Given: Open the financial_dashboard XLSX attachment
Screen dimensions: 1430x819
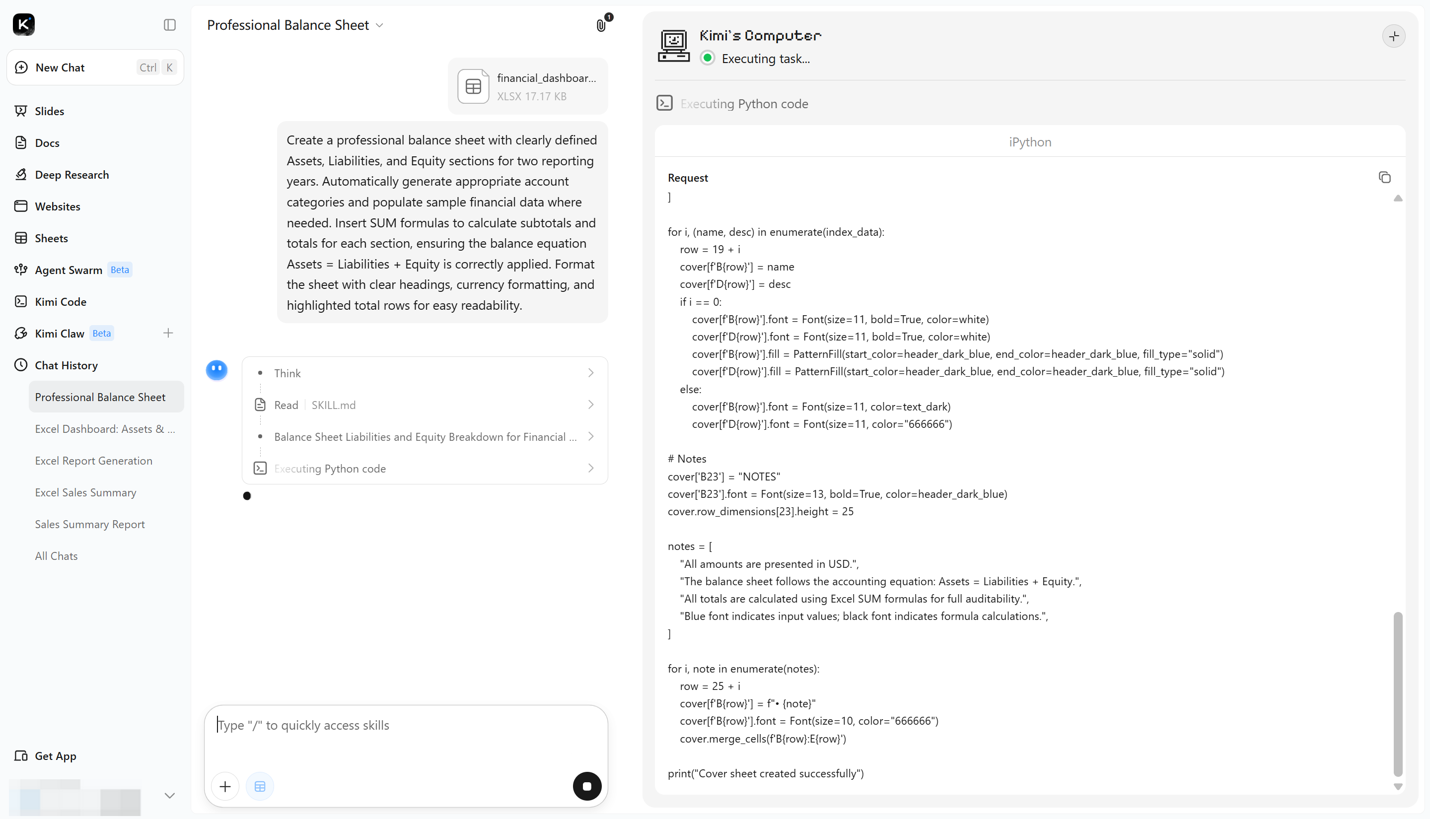Looking at the screenshot, I should [527, 86].
